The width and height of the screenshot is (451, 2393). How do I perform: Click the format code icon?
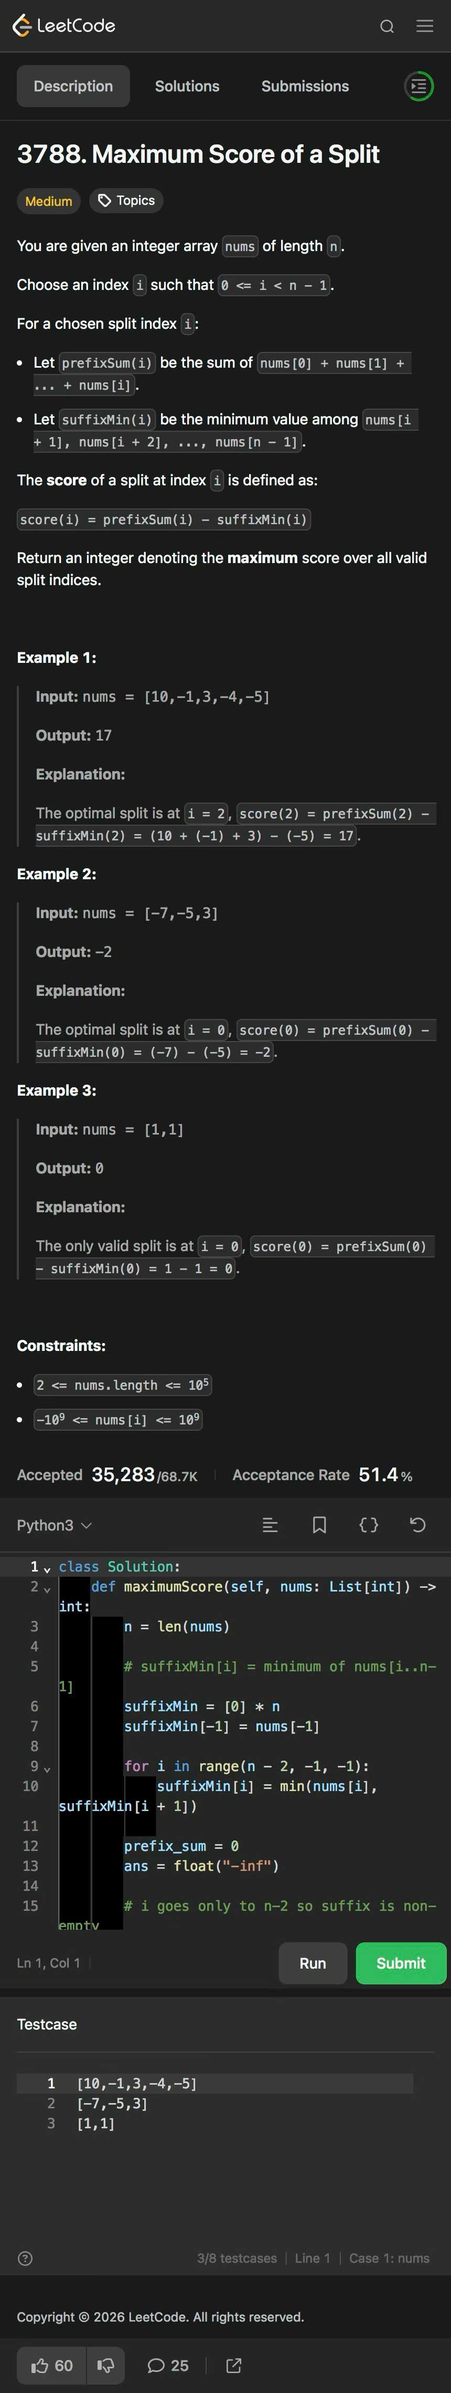click(x=270, y=1525)
